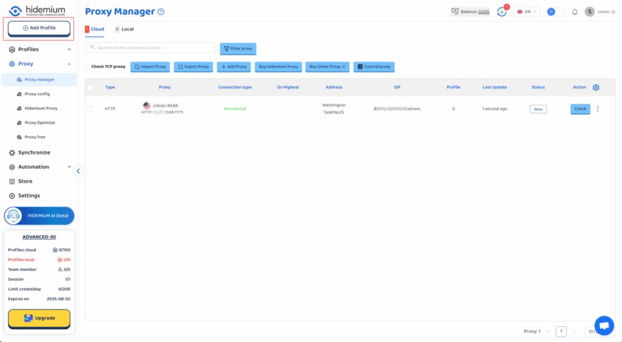Switch to the Local tab
The width and height of the screenshot is (622, 342).
pyautogui.click(x=125, y=29)
